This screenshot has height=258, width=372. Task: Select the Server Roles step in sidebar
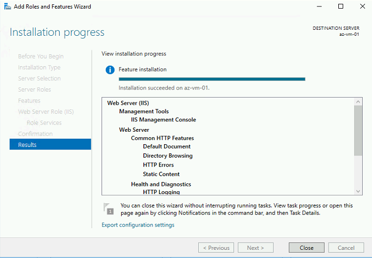pyautogui.click(x=34, y=89)
